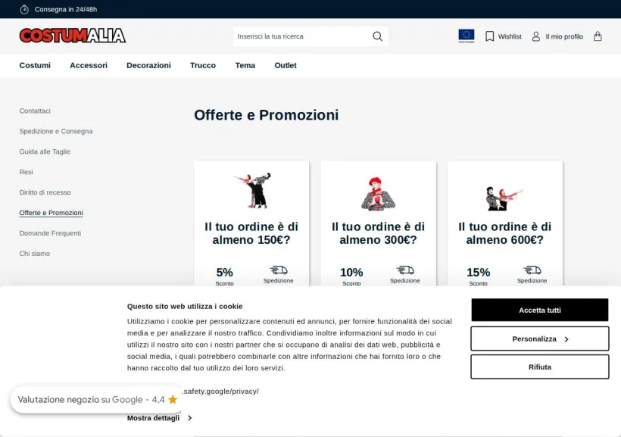Viewport: 621px width, 437px height.
Task: Click the Wishlist text link
Action: pyautogui.click(x=510, y=36)
